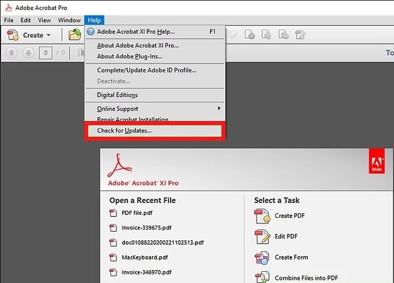Click PDF icon beside doc01088220200221102513.pdf

113,242
